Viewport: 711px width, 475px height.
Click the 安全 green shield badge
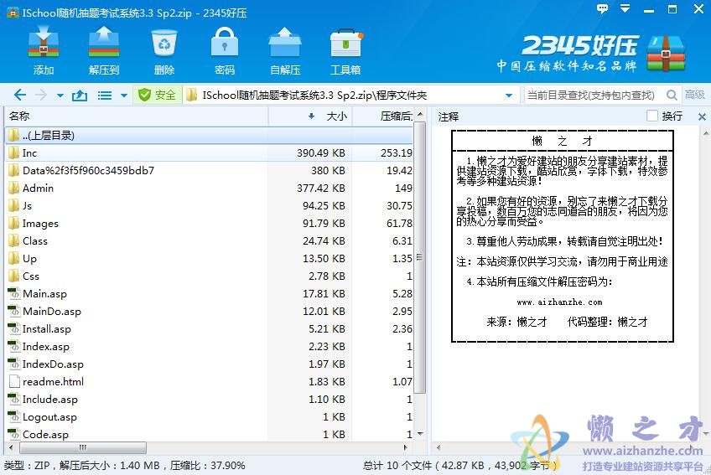click(x=157, y=95)
